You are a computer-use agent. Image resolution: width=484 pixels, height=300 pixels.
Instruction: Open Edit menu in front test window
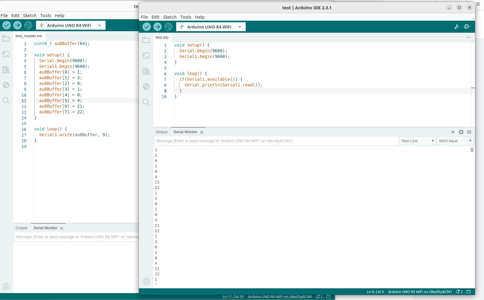tap(155, 17)
